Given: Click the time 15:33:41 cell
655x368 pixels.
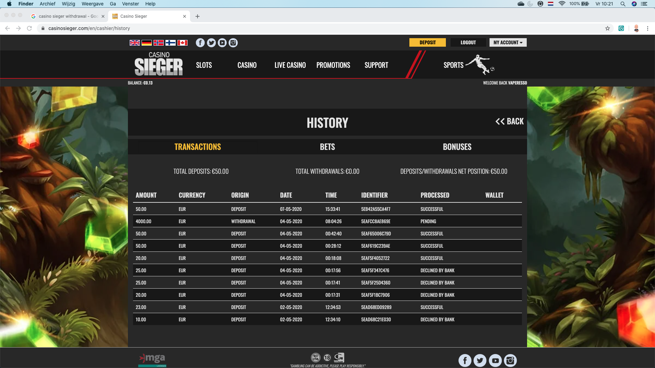Looking at the screenshot, I should (333, 209).
